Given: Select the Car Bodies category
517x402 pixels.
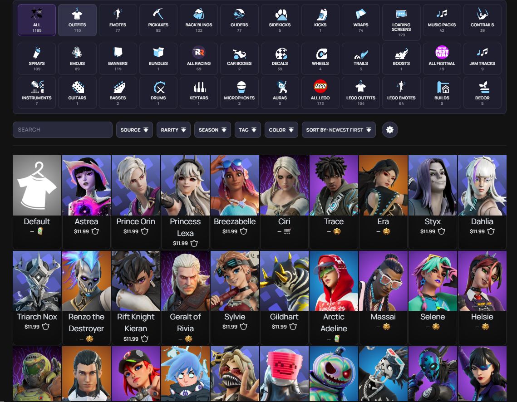Looking at the screenshot, I should (239, 59).
